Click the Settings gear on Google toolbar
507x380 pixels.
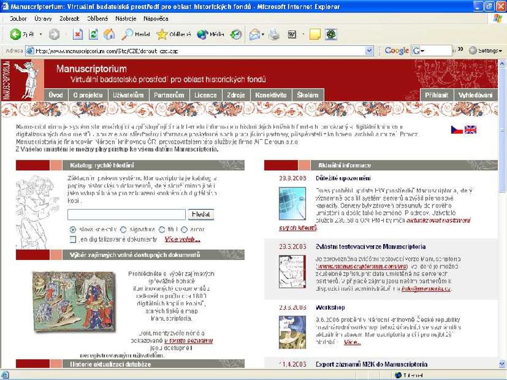tap(473, 51)
